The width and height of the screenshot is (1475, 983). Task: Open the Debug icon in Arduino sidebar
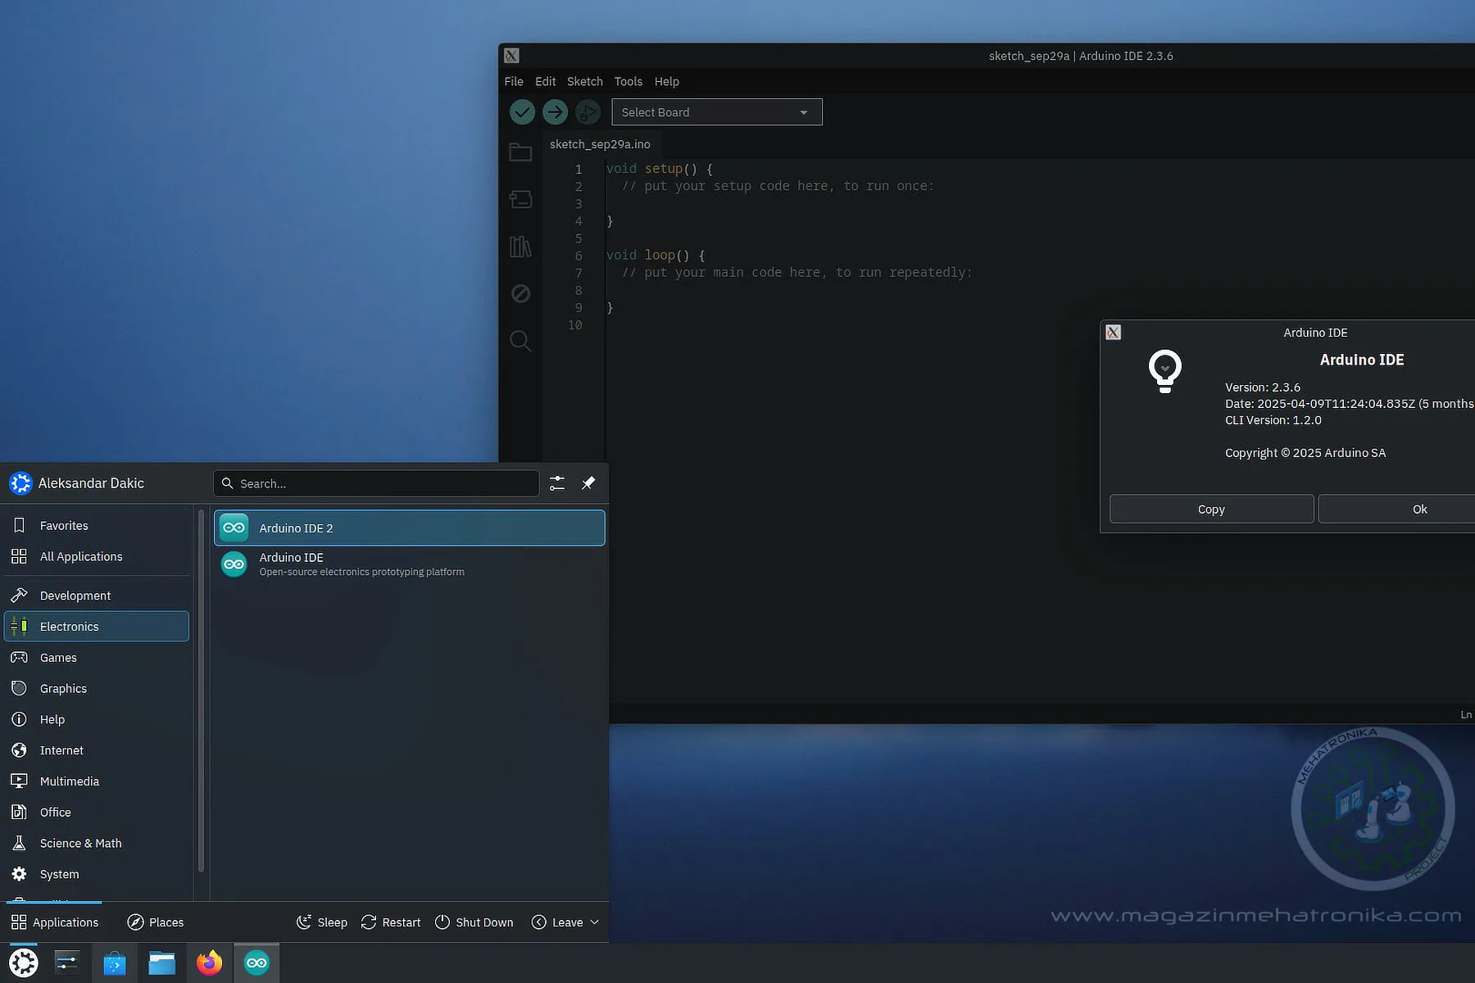coord(520,293)
